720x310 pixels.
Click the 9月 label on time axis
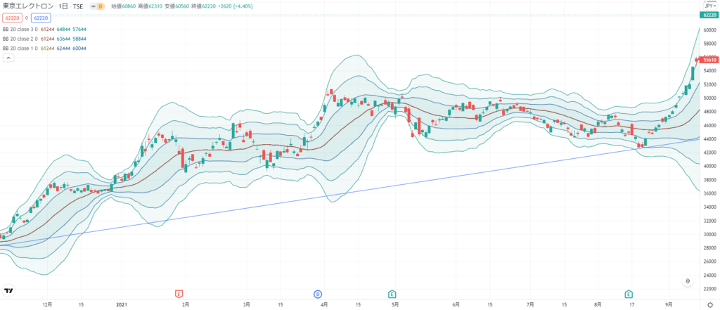[x=669, y=304]
